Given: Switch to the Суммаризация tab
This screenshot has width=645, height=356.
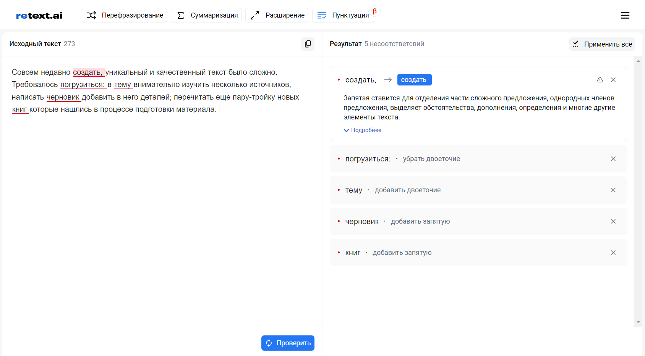Looking at the screenshot, I should pyautogui.click(x=206, y=15).
